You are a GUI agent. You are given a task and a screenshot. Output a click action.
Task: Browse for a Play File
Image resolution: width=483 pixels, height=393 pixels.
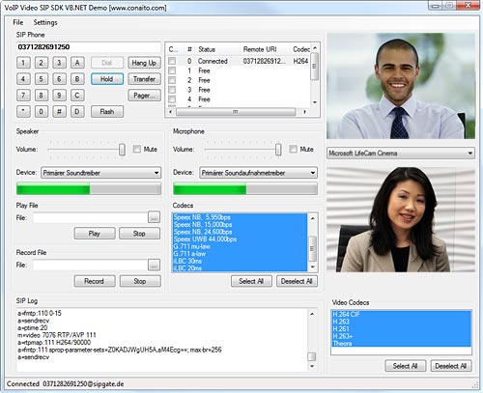pyautogui.click(x=155, y=217)
